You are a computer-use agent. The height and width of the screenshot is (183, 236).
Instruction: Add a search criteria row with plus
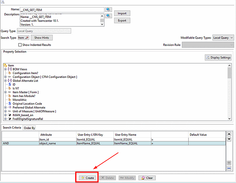click(x=229, y=163)
